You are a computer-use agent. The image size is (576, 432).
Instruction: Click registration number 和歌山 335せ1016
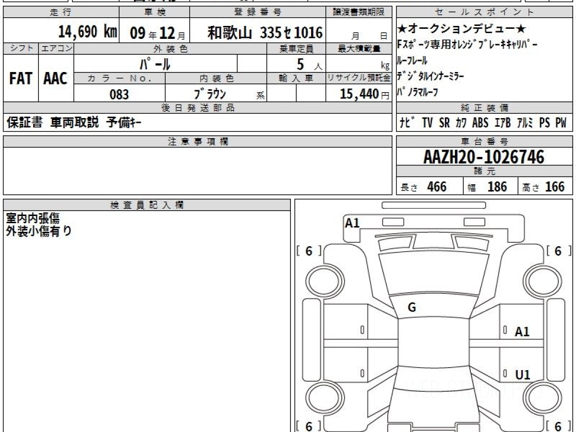265,33
